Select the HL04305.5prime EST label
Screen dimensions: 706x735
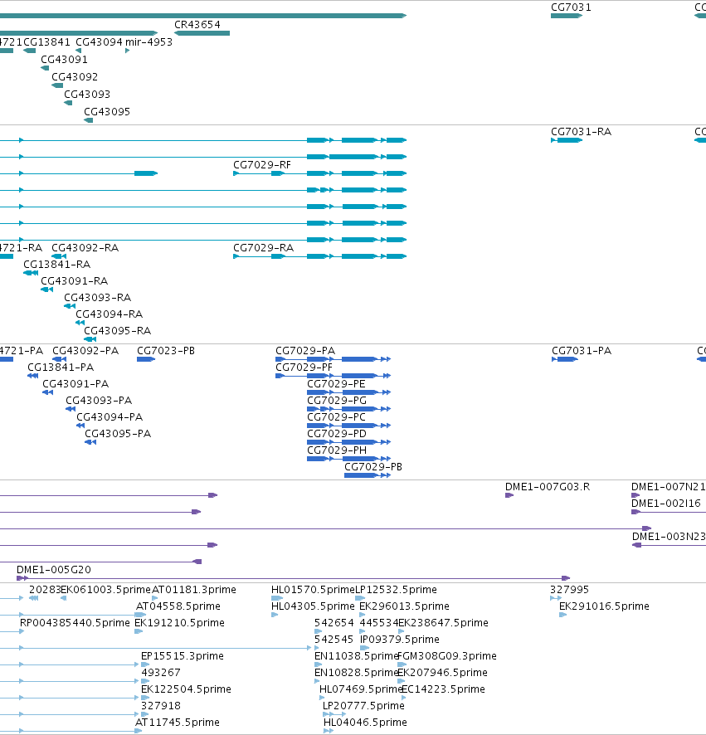point(313,606)
